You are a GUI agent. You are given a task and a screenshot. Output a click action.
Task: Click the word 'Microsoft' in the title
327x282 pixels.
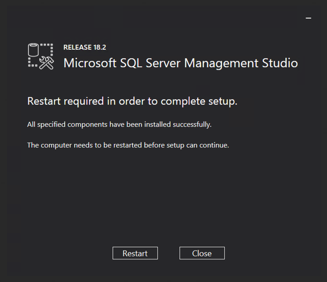(90, 63)
